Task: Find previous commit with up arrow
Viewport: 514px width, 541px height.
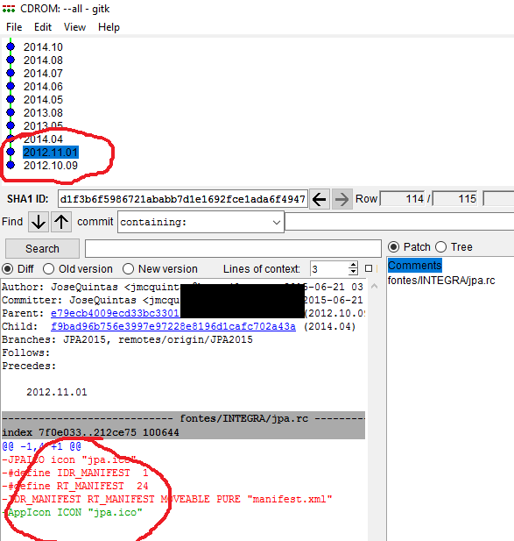Action: [61, 222]
